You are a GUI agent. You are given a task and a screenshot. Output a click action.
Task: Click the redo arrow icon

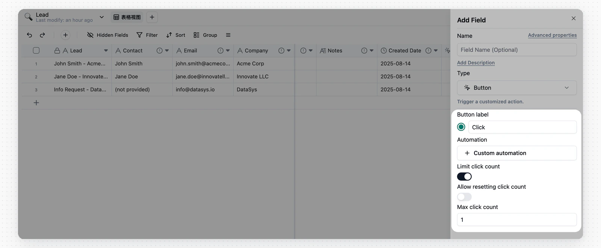coord(42,35)
